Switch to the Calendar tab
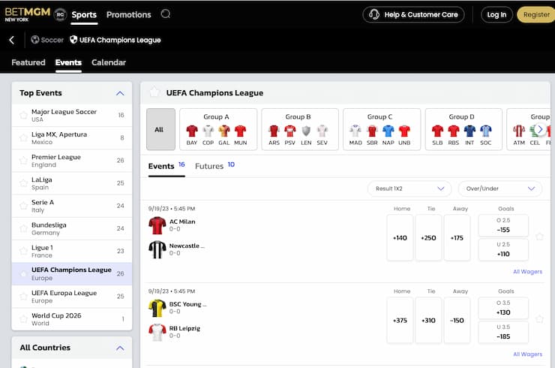 click(x=109, y=62)
